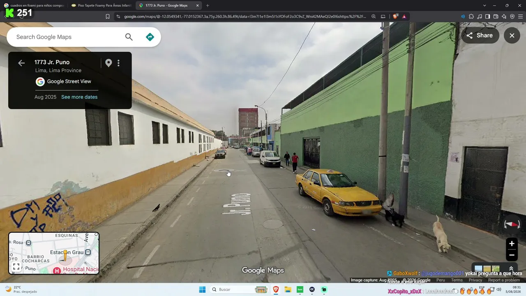Select the Estación Grau station icon on minimap
526x296 pixels.
88,252
